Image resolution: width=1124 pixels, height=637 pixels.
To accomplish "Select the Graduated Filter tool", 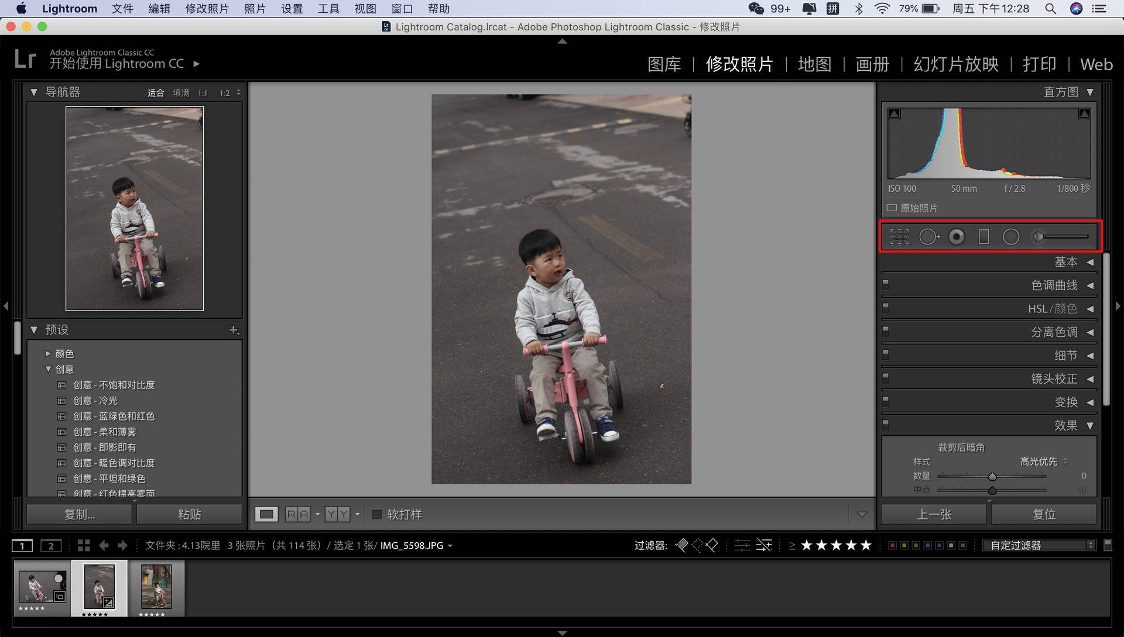I will click(x=983, y=237).
